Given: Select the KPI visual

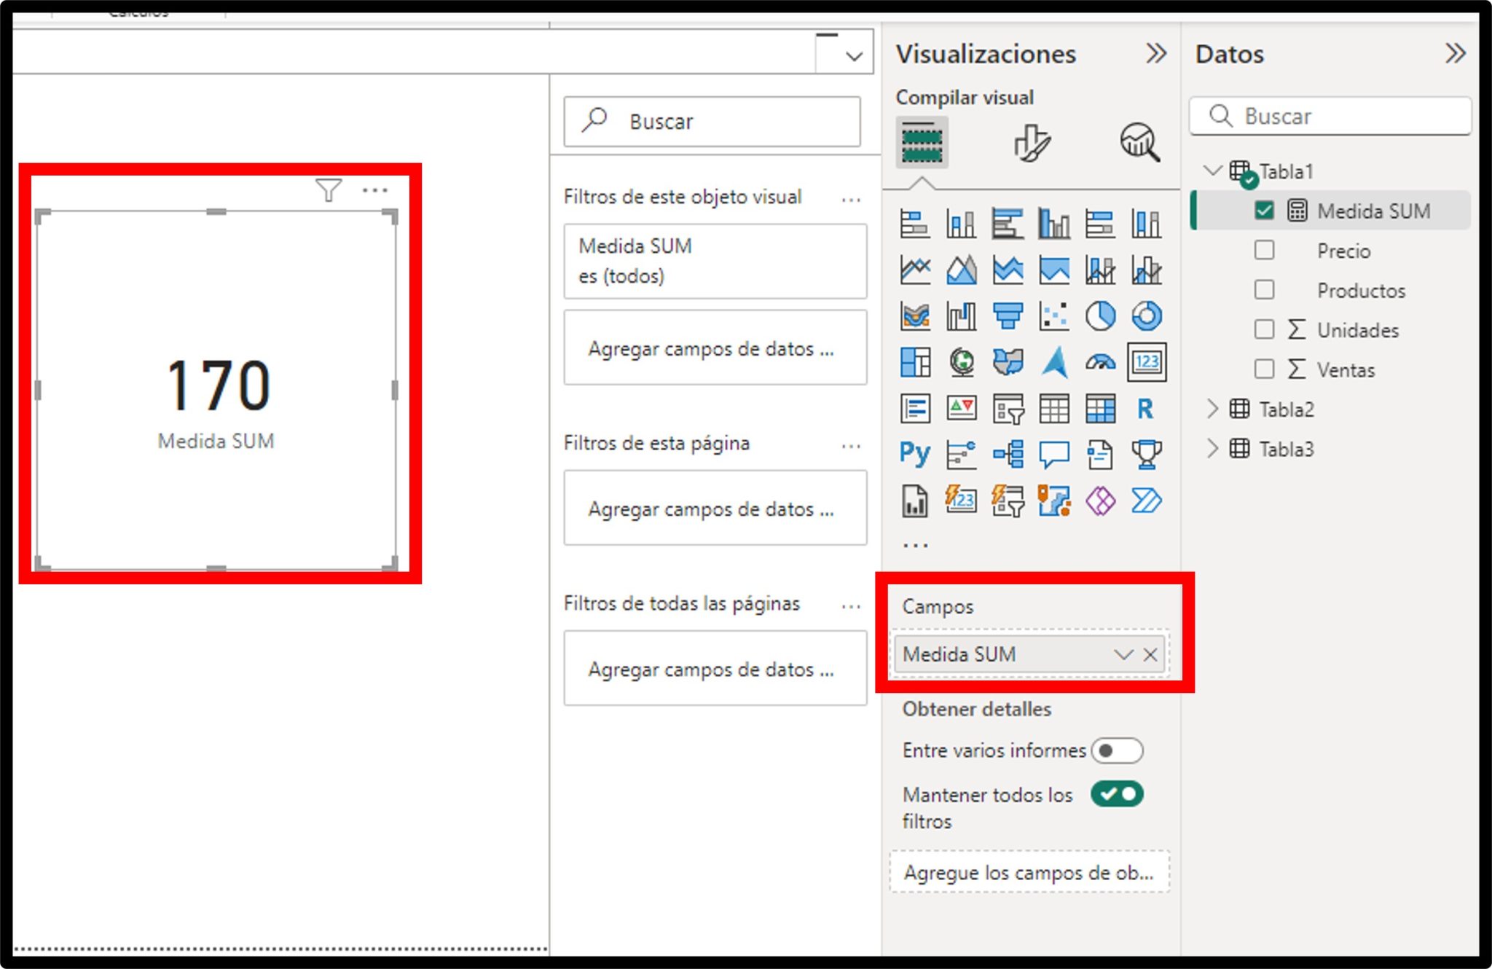Looking at the screenshot, I should coord(962,409).
